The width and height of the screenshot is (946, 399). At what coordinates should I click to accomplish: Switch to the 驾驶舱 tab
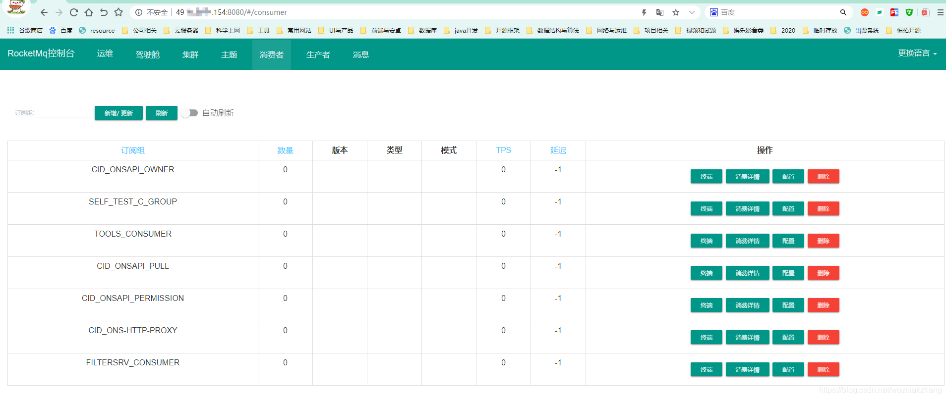(148, 54)
